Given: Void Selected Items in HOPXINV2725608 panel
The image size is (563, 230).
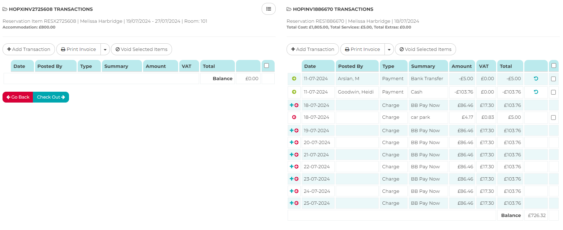Looking at the screenshot, I should pos(141,49).
